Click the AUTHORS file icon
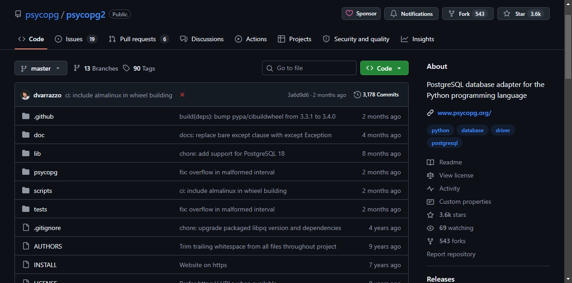 pyautogui.click(x=26, y=246)
